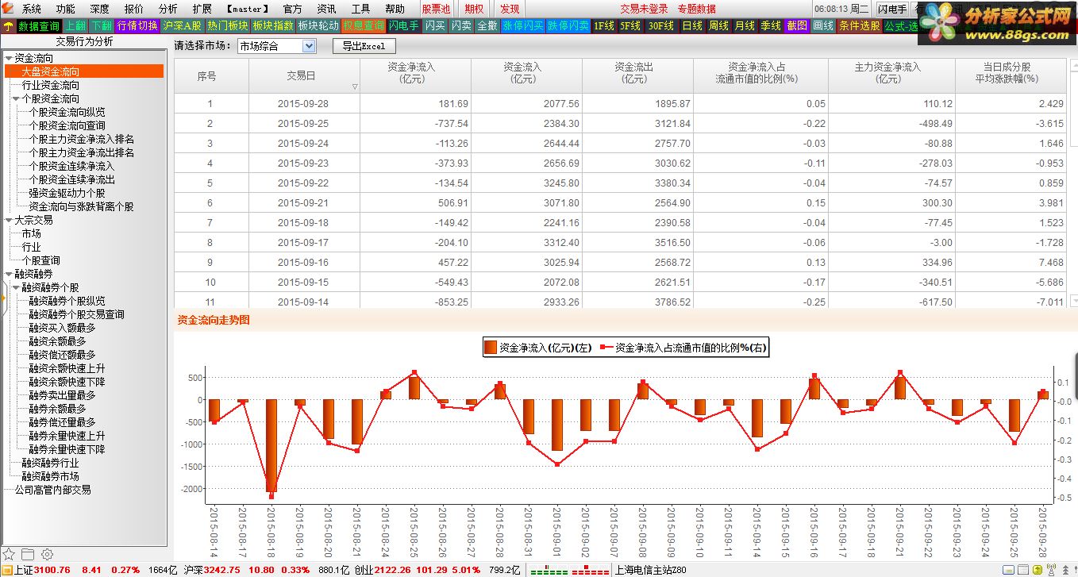This screenshot has height=577, width=1078.
Task: Click the 全撤 toolbar button
Action: coord(487,26)
